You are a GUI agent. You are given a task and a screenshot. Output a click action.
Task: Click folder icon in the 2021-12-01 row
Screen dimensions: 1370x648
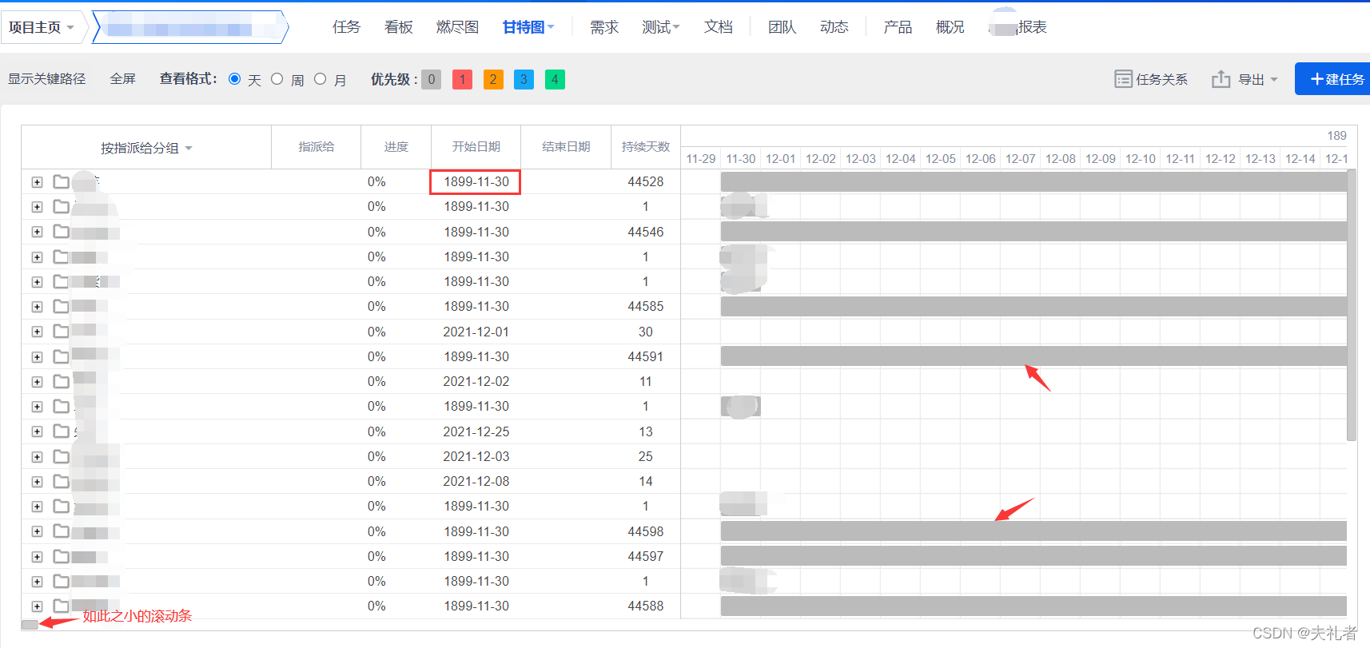coord(62,332)
